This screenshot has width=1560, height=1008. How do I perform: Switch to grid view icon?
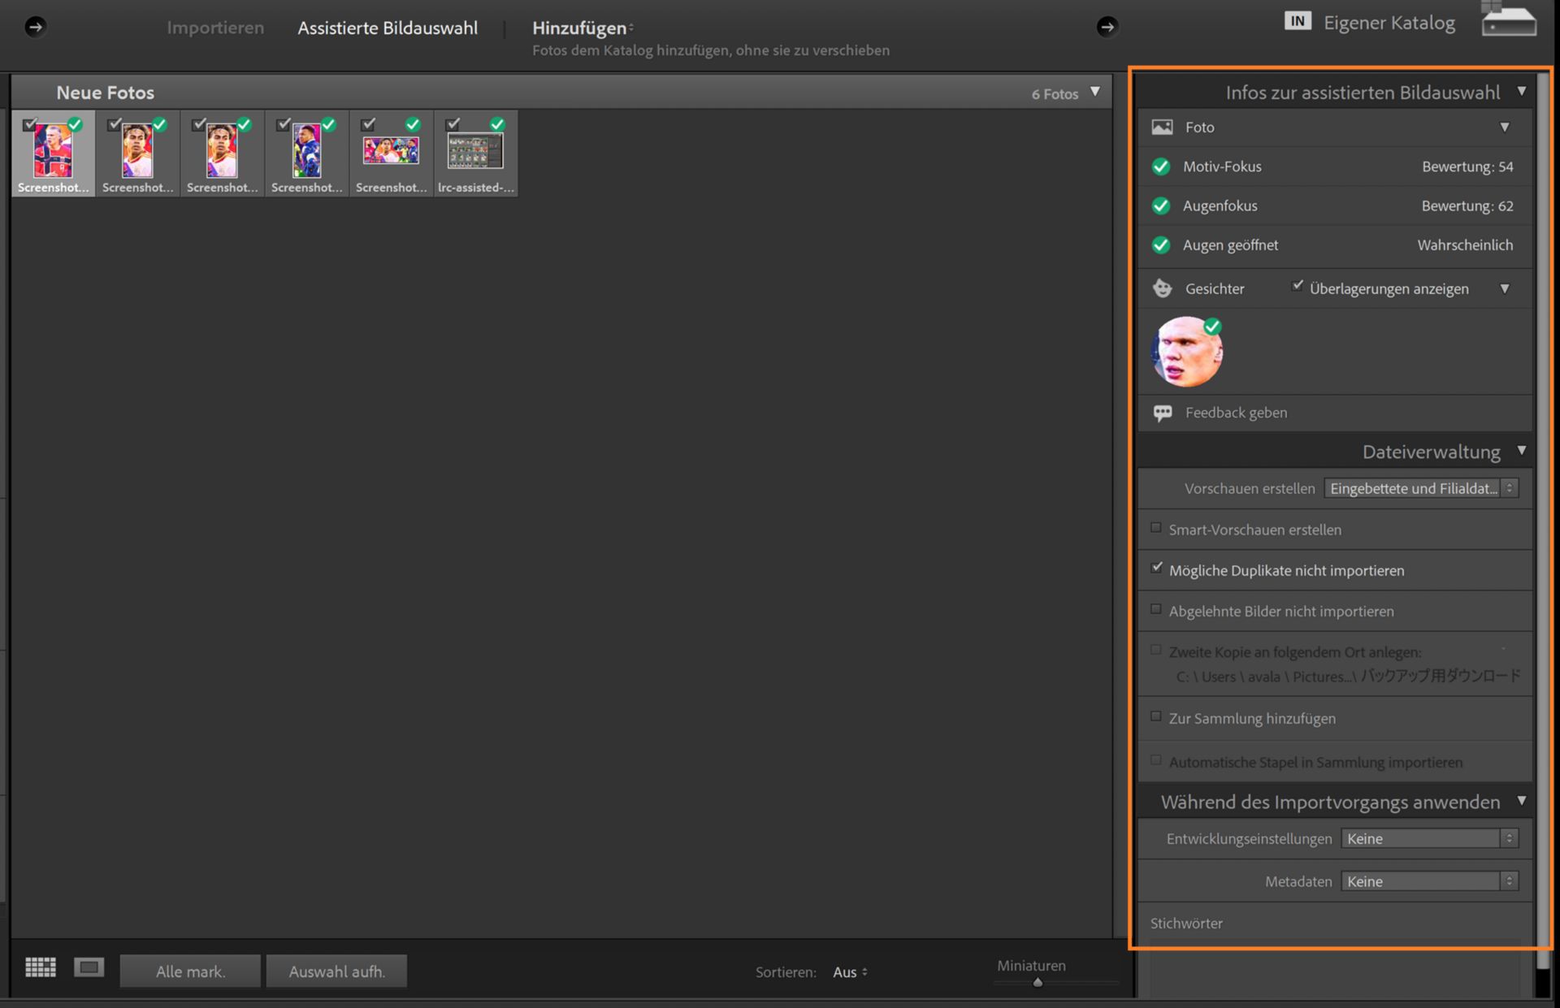41,967
